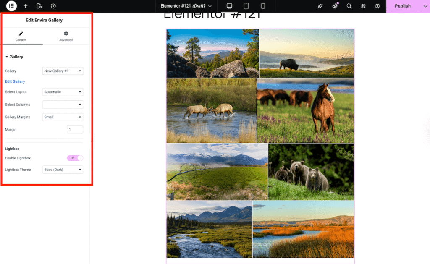
Task: Disable the Enable Lightbox toggle
Action: [74, 158]
